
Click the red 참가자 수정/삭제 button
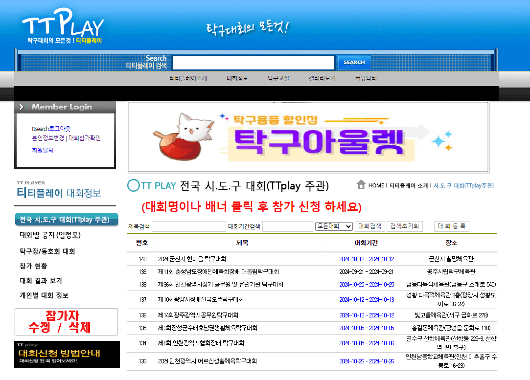tap(67, 321)
